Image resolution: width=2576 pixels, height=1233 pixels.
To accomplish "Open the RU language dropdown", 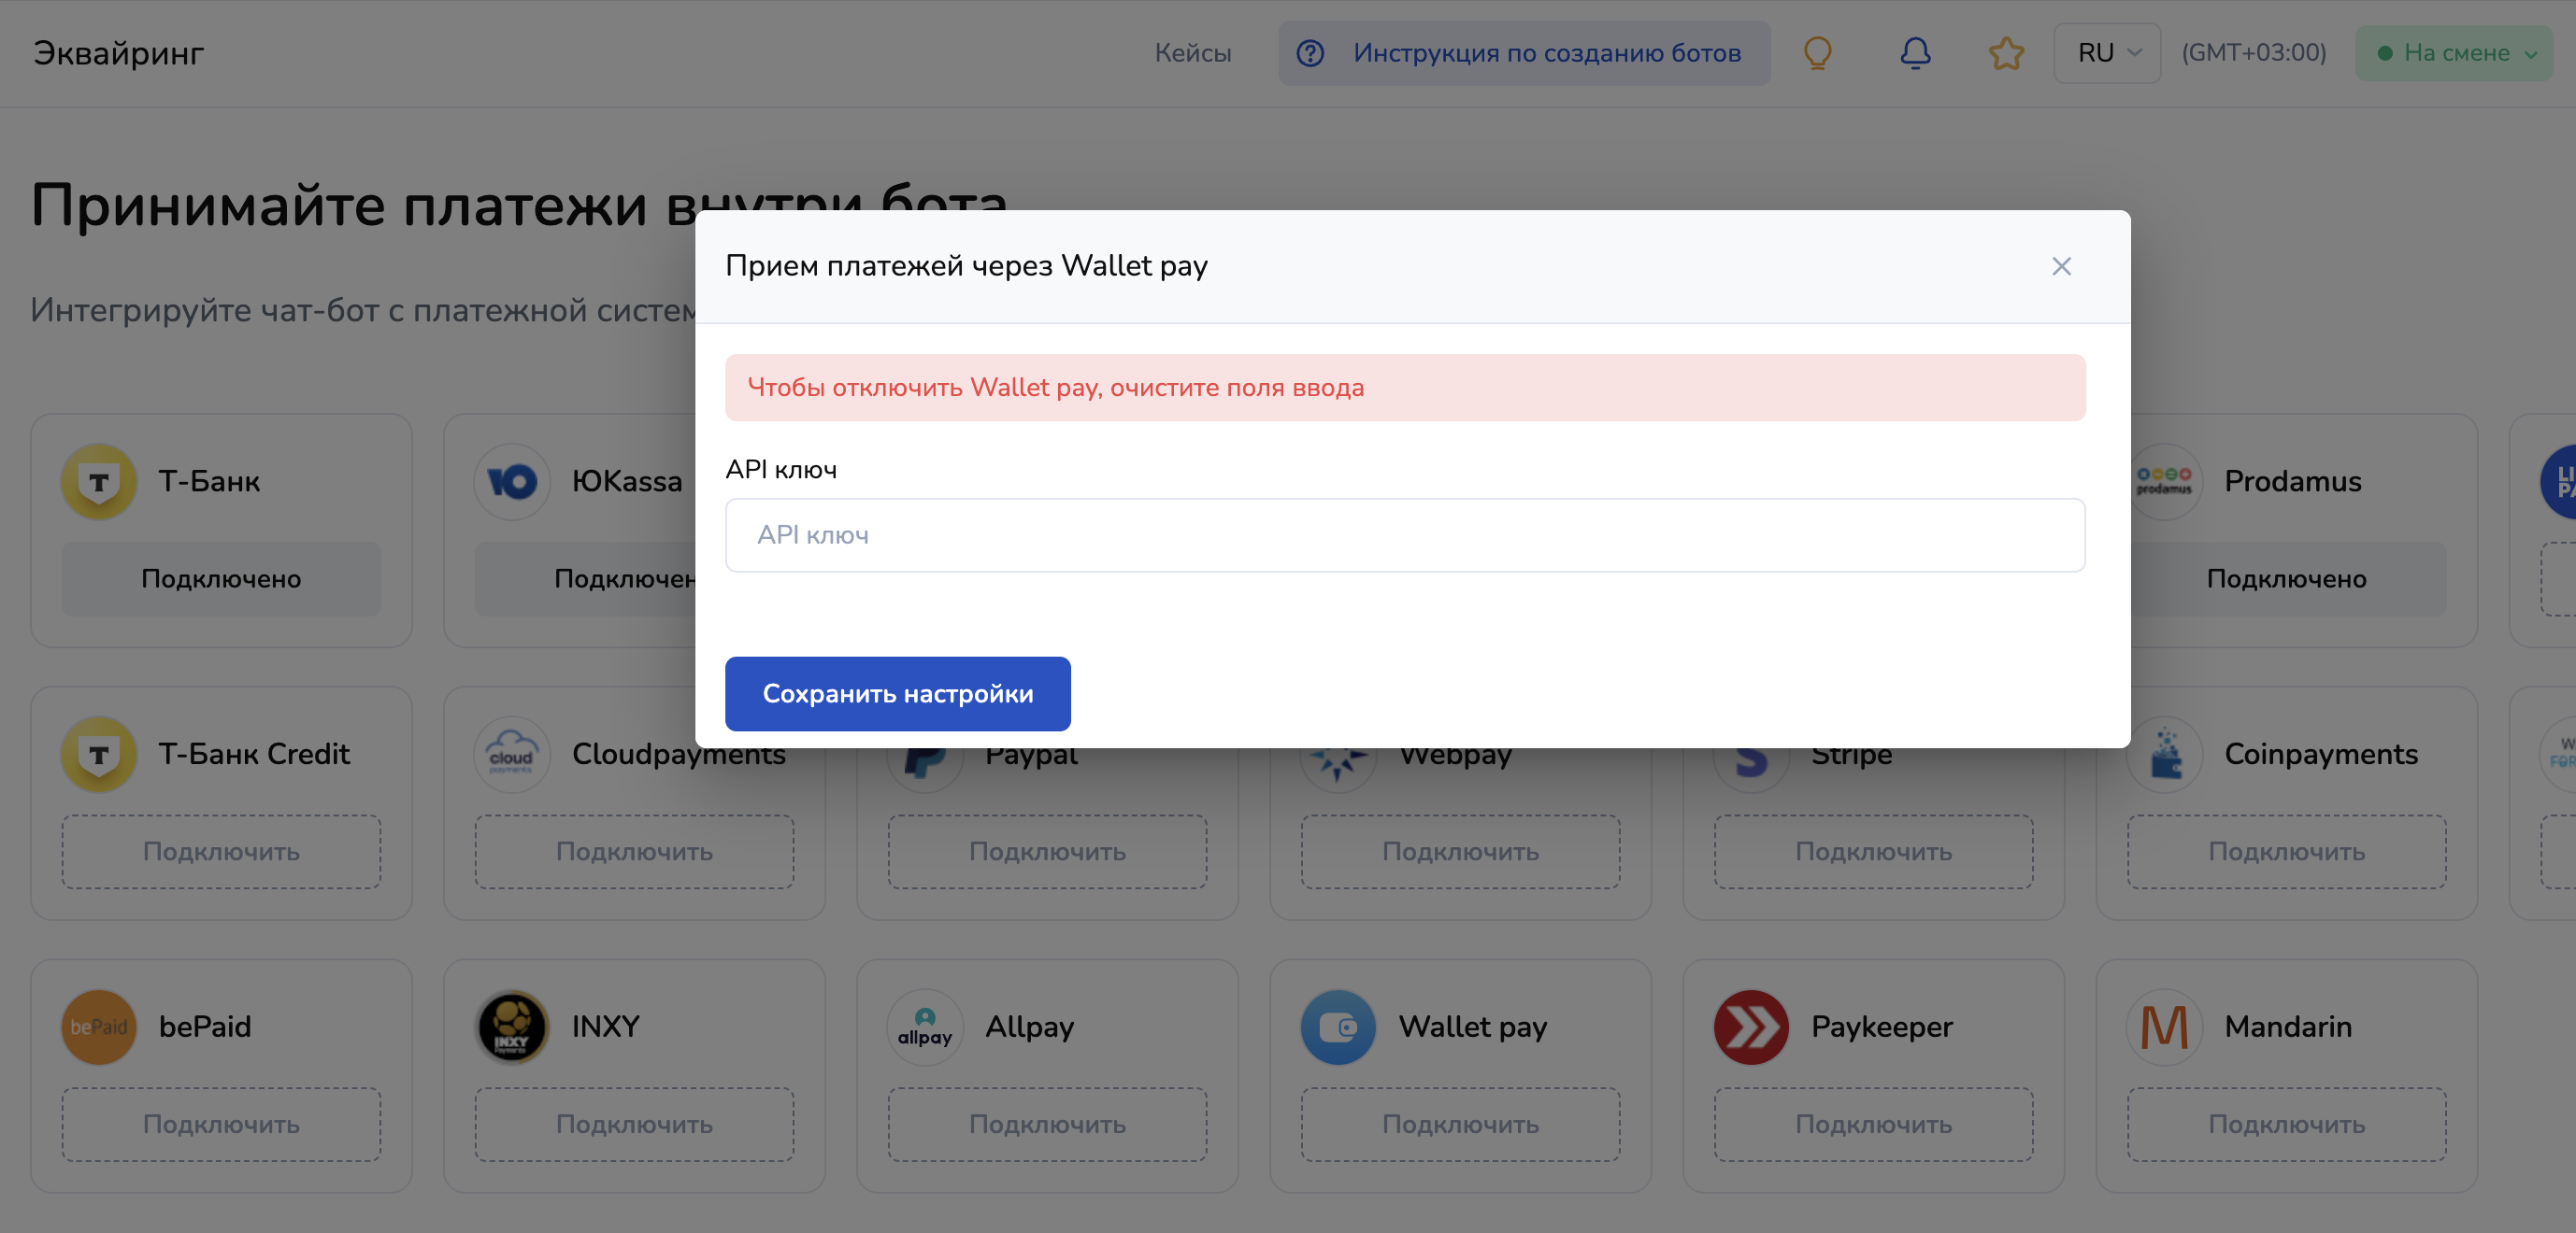I will [x=2107, y=53].
